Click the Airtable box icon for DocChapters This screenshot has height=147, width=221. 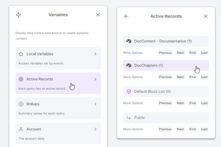[129, 65]
